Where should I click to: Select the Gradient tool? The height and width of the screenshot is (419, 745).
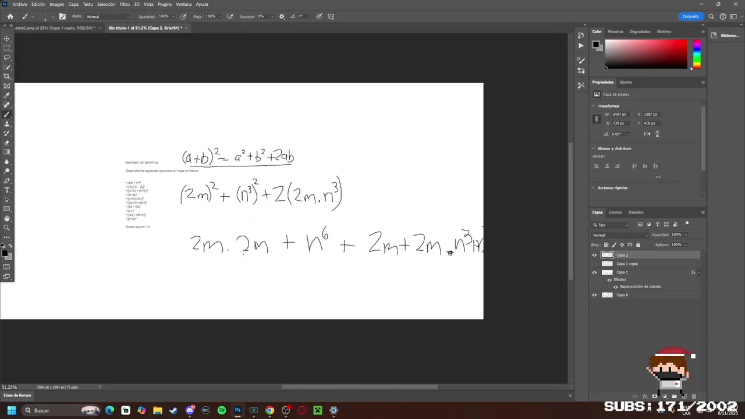click(7, 152)
